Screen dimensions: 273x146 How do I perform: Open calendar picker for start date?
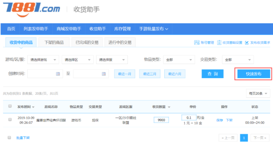pos(58,74)
